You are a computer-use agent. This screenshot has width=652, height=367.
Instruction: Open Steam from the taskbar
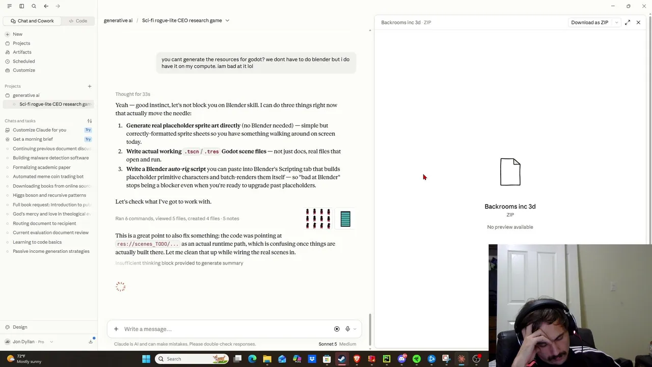(341, 359)
